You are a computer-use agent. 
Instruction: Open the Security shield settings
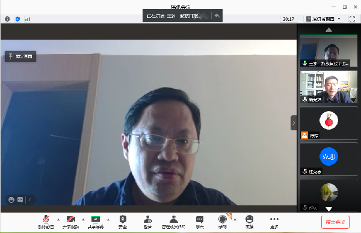(x=123, y=222)
